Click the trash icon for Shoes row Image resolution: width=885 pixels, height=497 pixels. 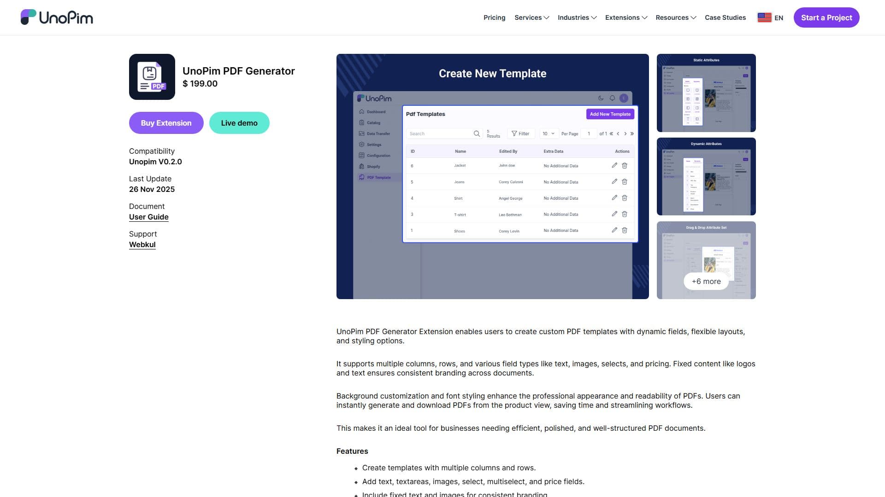point(624,230)
